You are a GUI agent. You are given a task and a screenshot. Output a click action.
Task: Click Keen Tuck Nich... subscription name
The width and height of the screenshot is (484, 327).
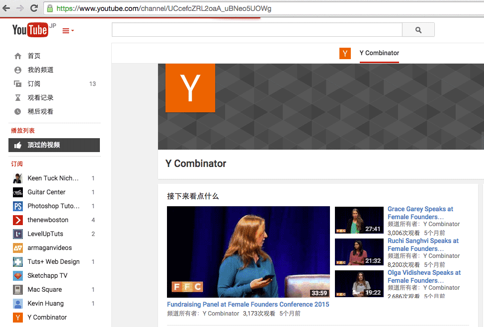pyautogui.click(x=53, y=178)
